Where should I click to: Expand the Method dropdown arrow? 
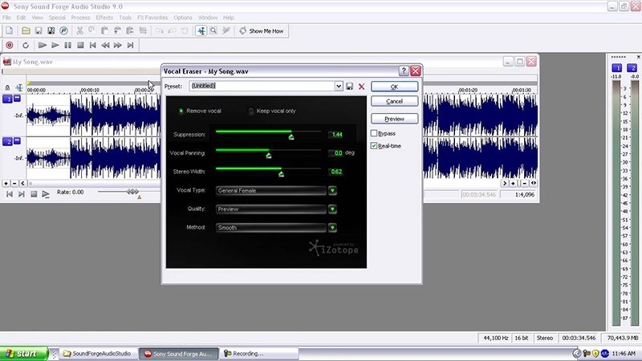click(x=332, y=228)
